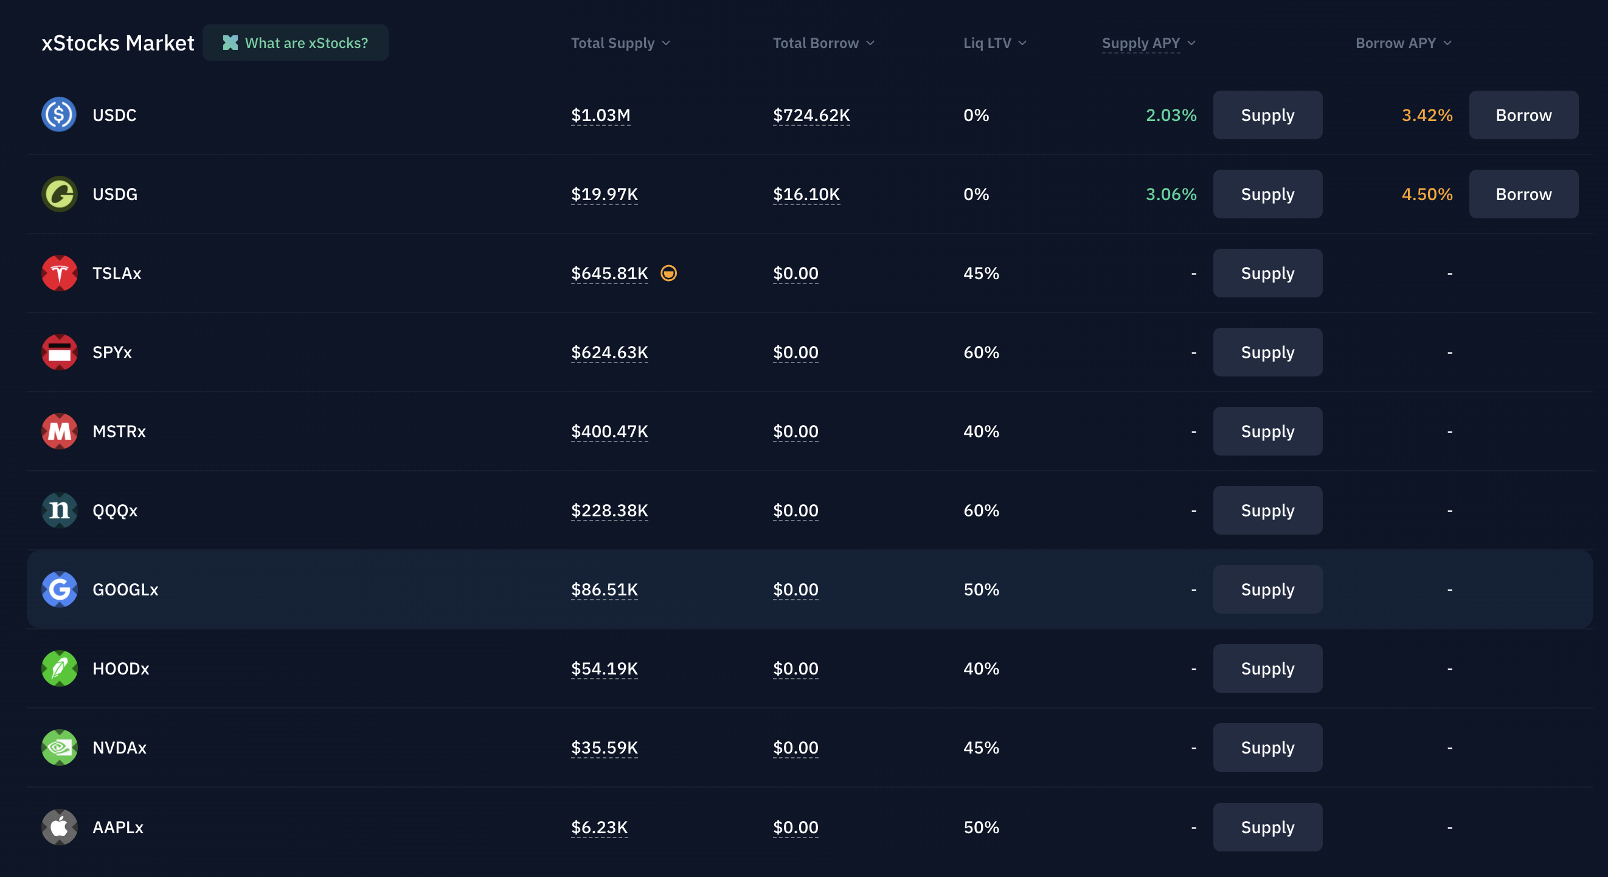The height and width of the screenshot is (877, 1608).
Task: Sort by Borrow APY column
Action: pyautogui.click(x=1403, y=43)
